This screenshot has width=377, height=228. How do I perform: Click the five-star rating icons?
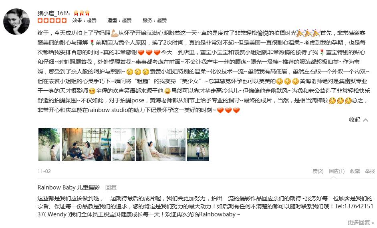(52, 20)
